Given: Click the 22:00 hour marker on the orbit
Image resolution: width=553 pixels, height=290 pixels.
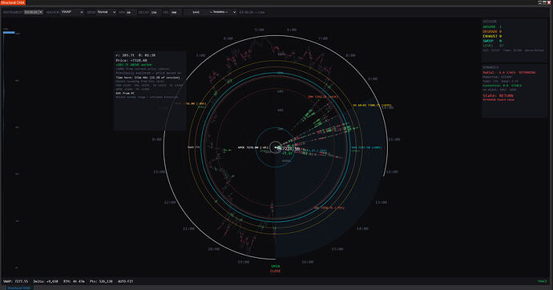Looking at the screenshot, I should [170, 203].
